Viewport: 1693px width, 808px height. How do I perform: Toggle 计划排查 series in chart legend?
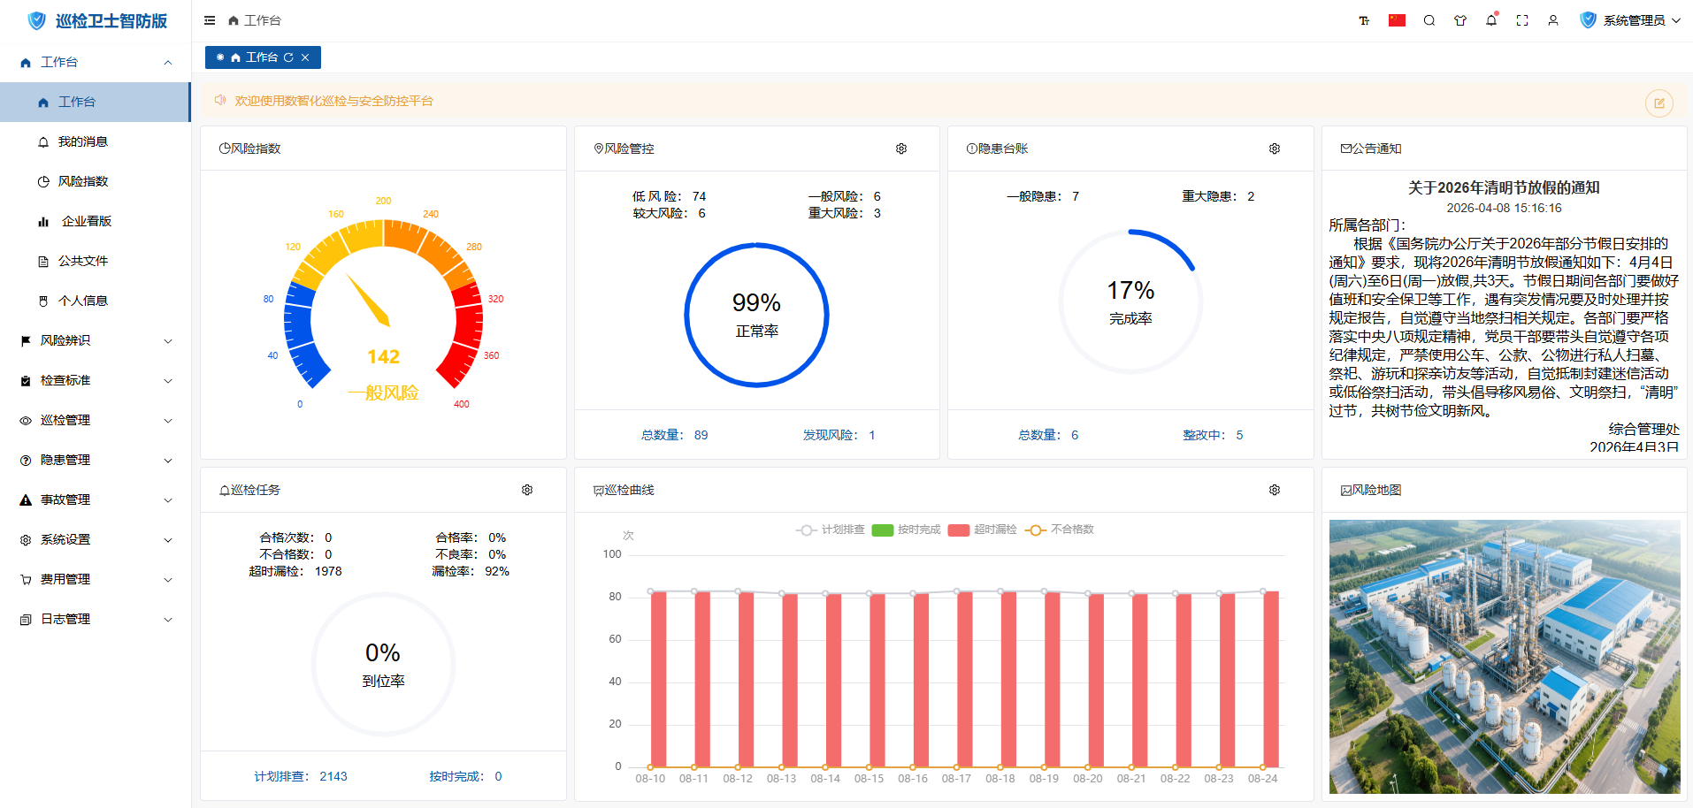pos(830,530)
